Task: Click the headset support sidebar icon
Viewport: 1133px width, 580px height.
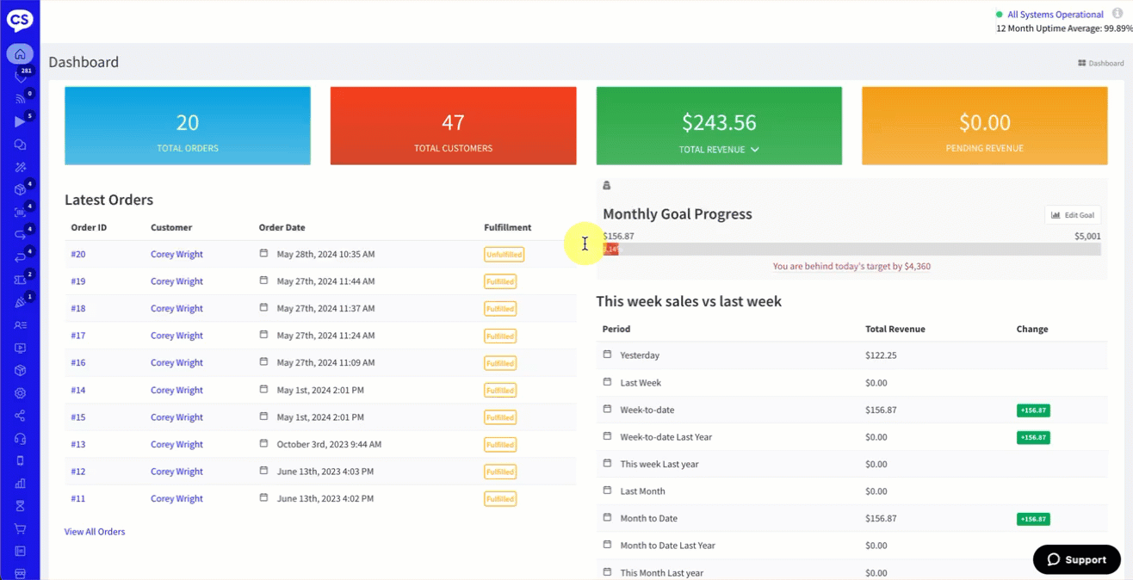Action: pos(20,438)
